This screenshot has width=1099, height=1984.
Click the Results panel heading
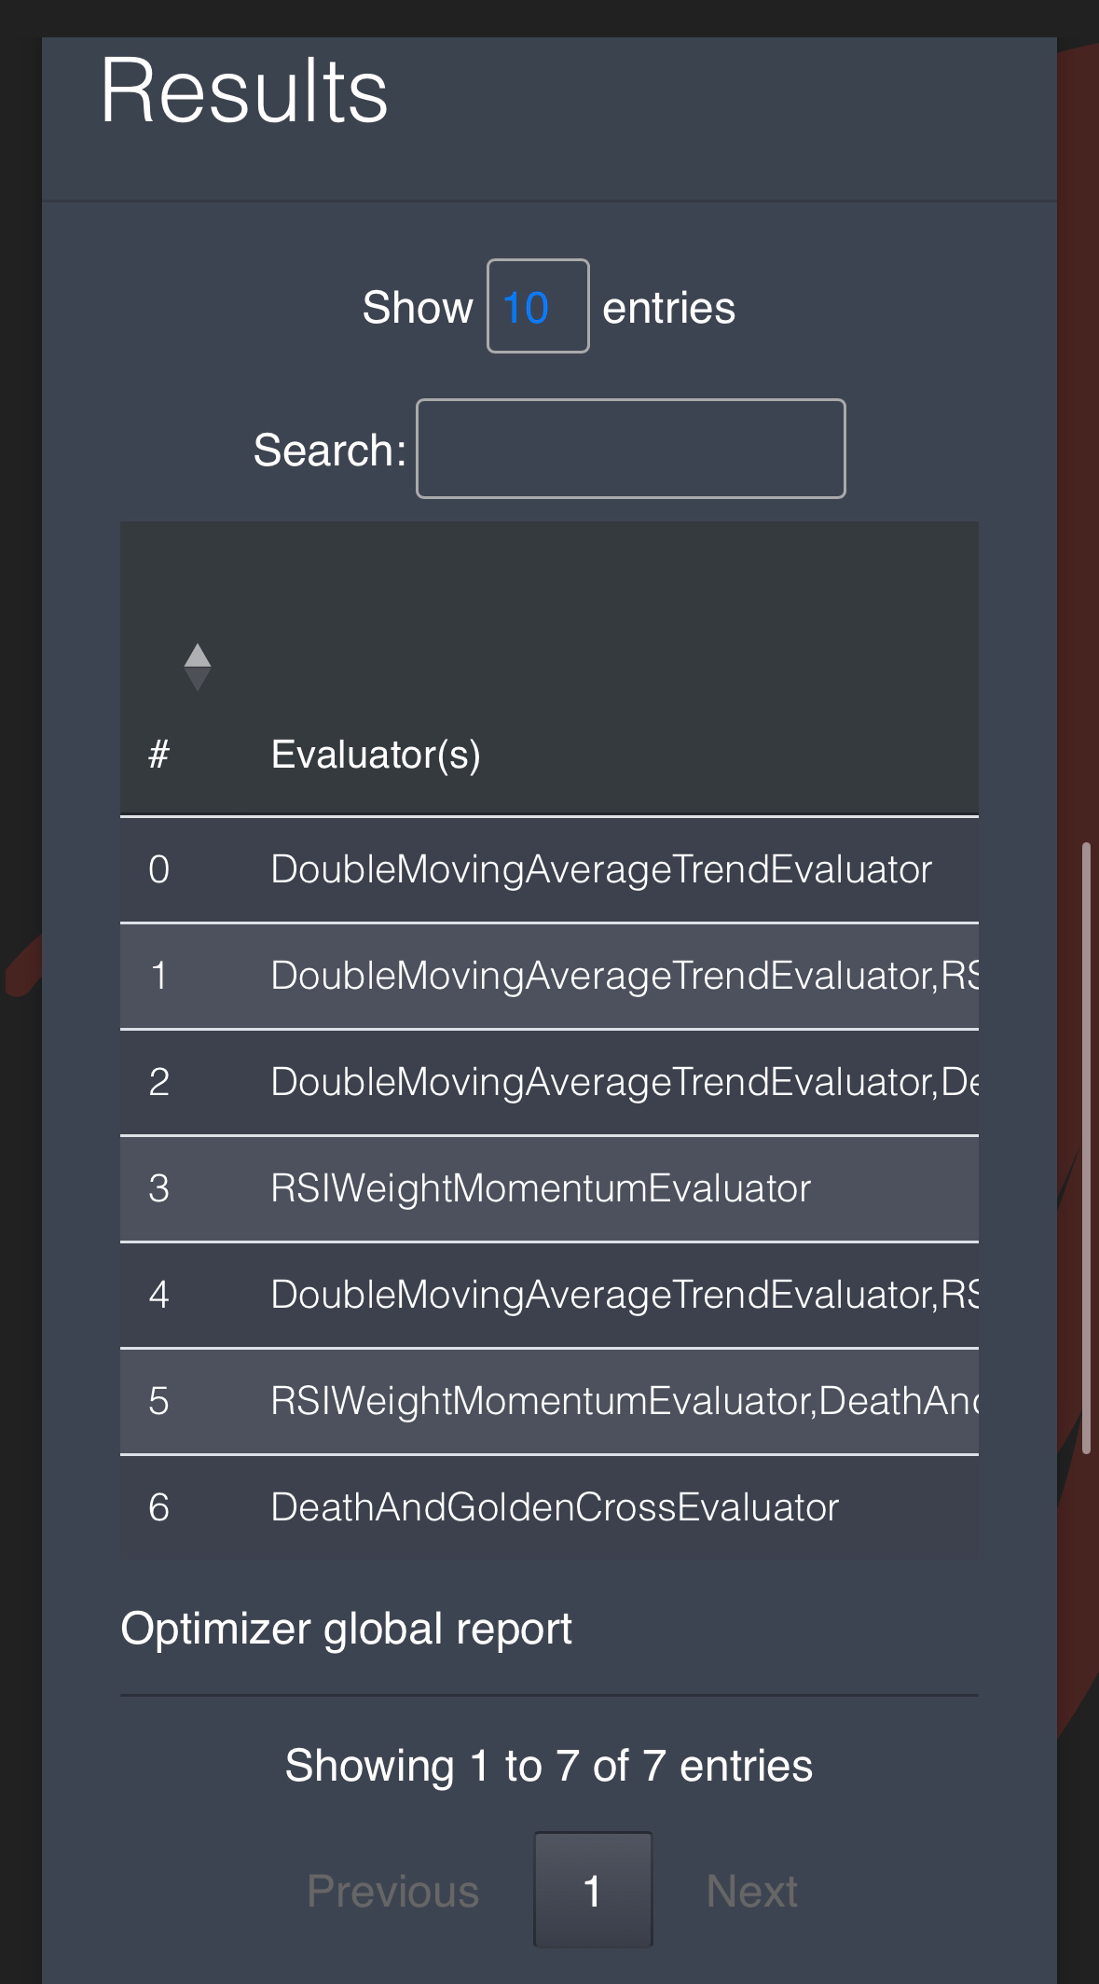click(x=244, y=90)
